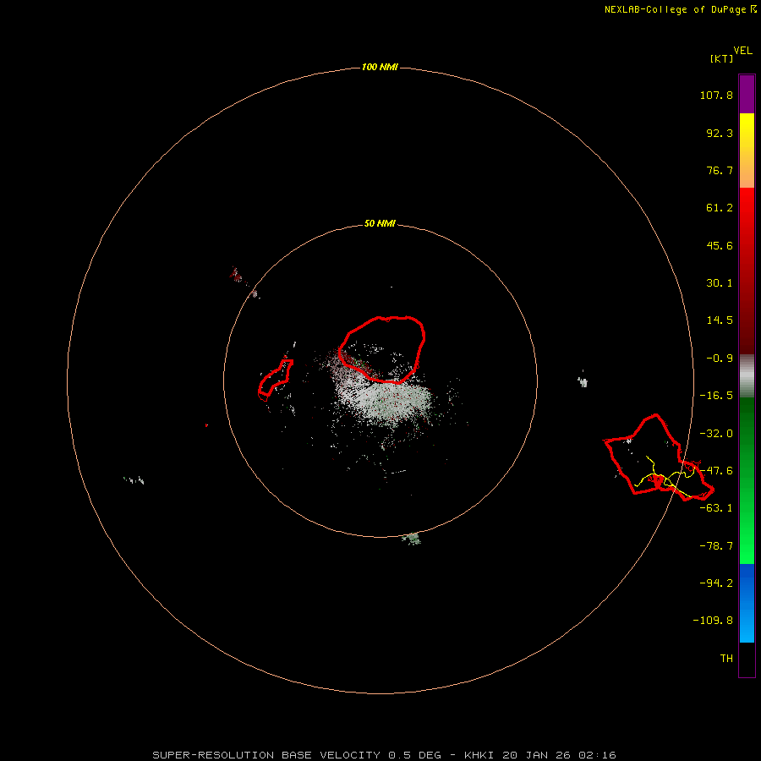Click the large central island outline
This screenshot has height=761, width=761.
click(x=382, y=349)
